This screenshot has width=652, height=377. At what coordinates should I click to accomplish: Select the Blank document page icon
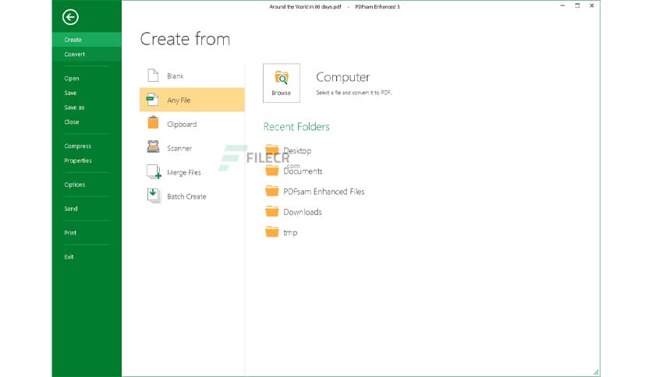153,76
